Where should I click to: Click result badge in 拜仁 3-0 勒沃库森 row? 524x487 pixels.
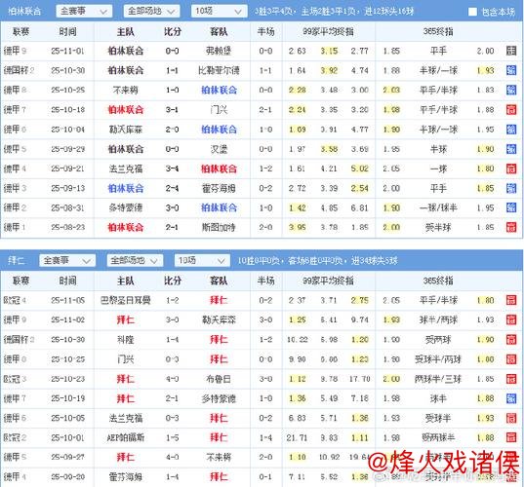point(511,319)
